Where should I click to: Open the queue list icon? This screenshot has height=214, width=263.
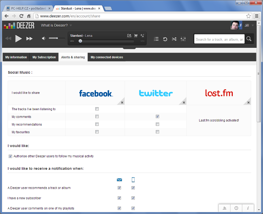point(156,39)
